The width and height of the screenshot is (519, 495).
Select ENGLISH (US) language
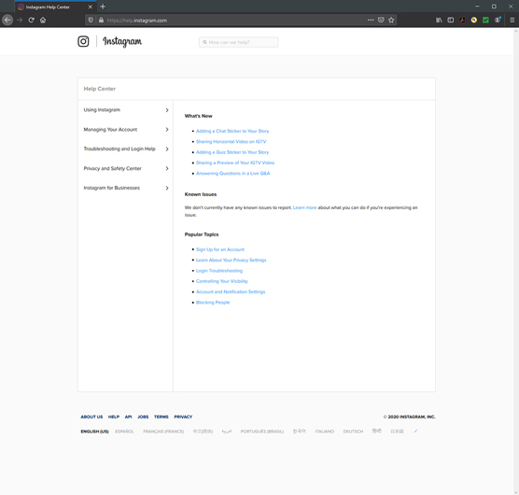[94, 431]
